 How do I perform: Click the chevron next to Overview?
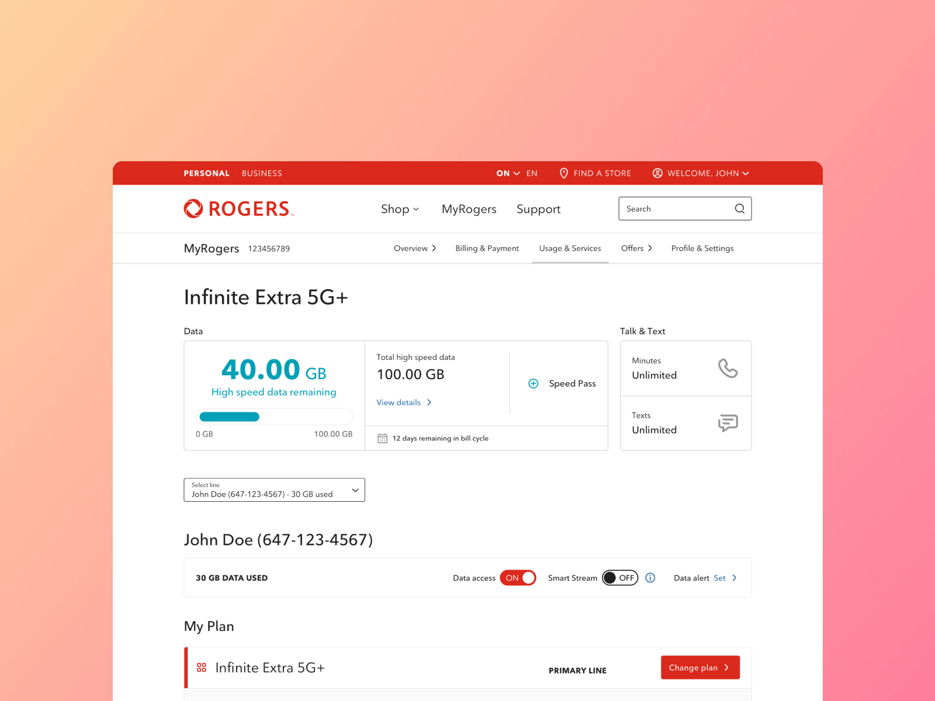434,248
